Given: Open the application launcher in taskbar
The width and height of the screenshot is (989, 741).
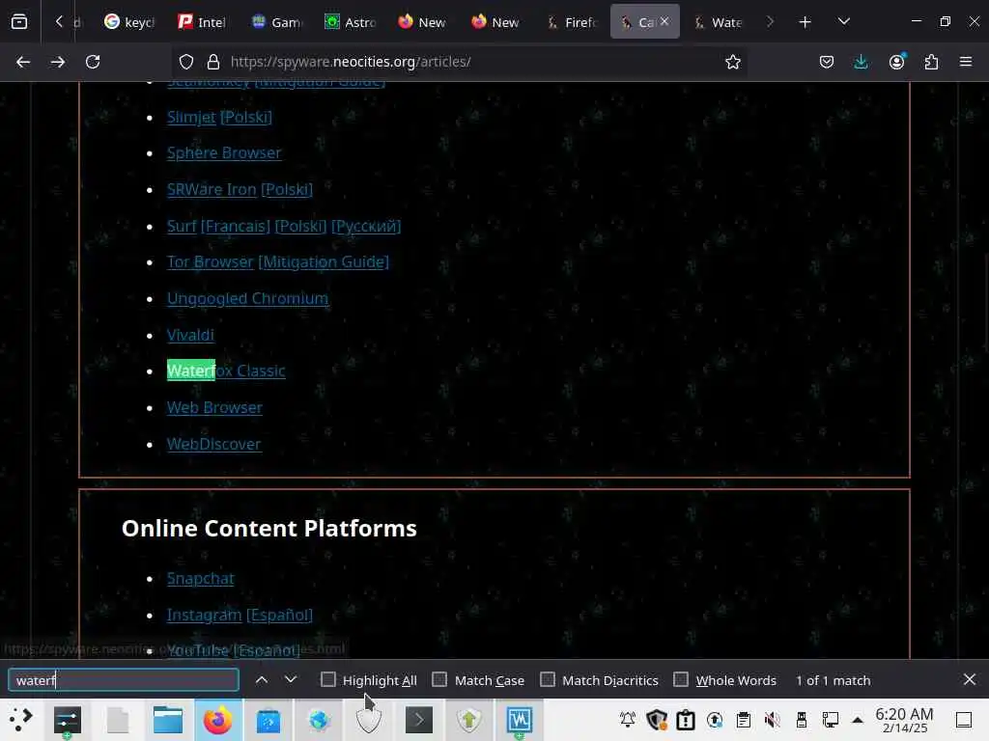Looking at the screenshot, I should [x=21, y=720].
